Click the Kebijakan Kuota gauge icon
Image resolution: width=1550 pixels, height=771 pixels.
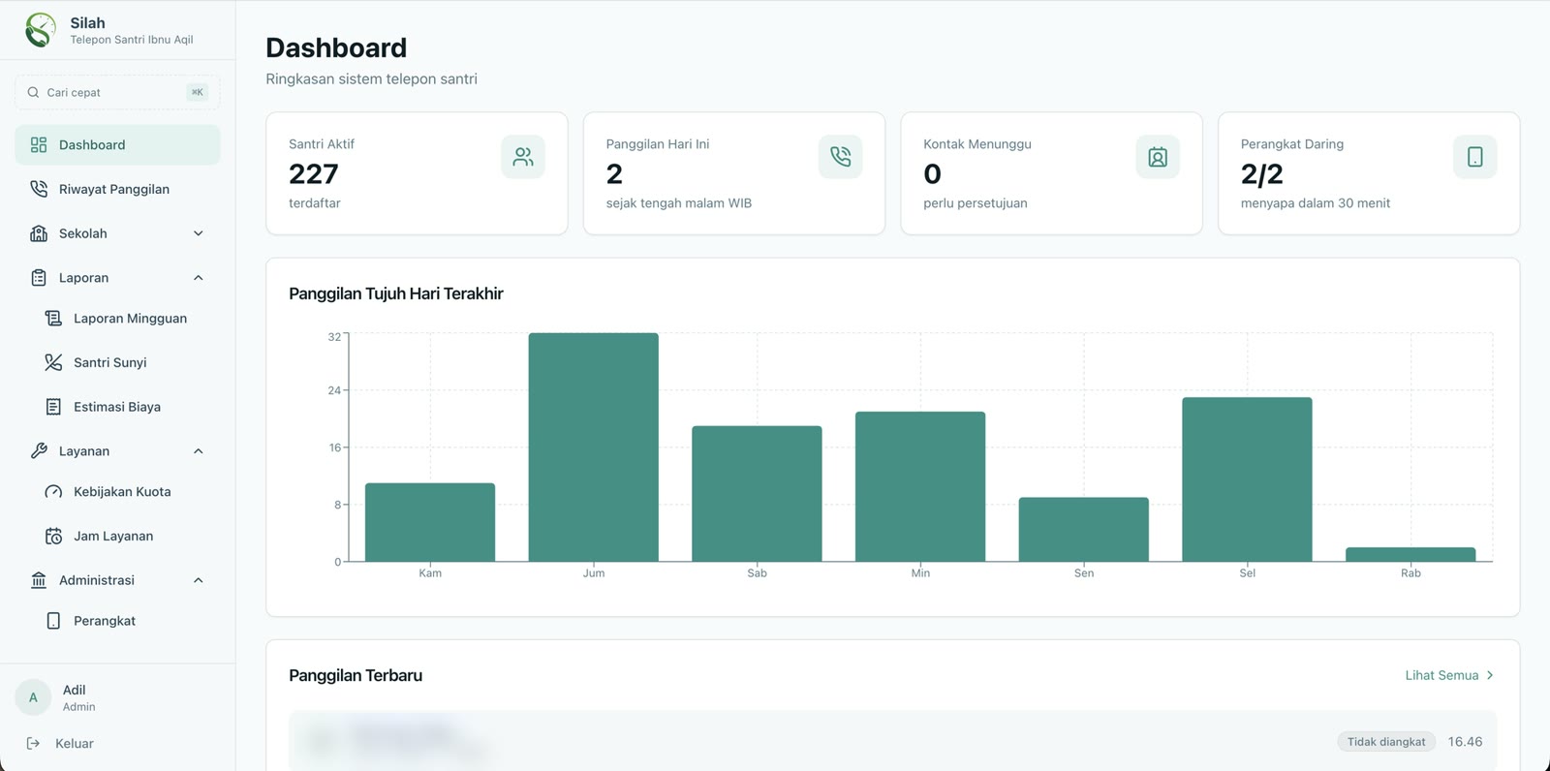click(x=53, y=491)
